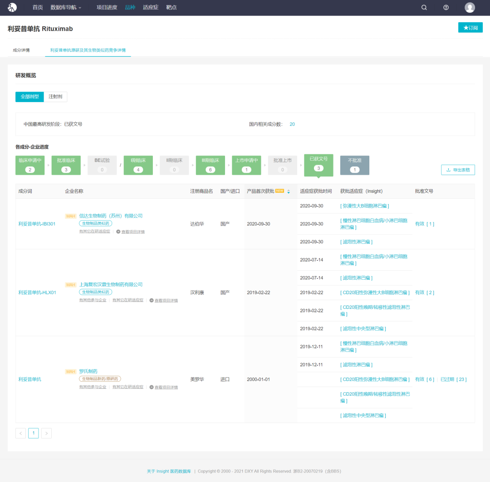The width and height of the screenshot is (490, 482).
Task: Open the search icon in header
Action: pyautogui.click(x=424, y=8)
